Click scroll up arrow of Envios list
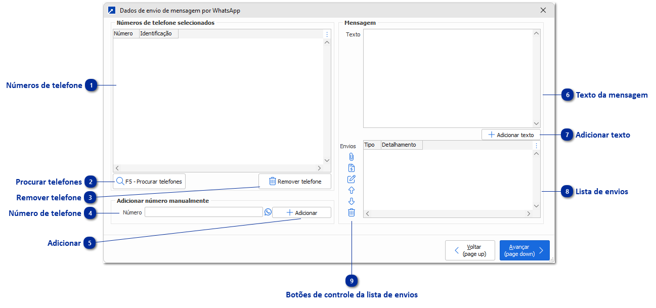Screen dimensions: 656x308 [536, 154]
